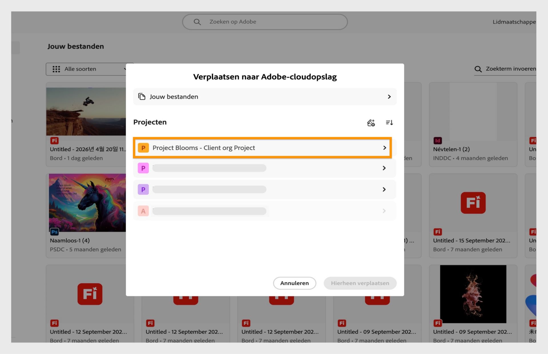548x354 pixels.
Task: Click Hierheen verplaatsen button
Action: click(x=360, y=283)
